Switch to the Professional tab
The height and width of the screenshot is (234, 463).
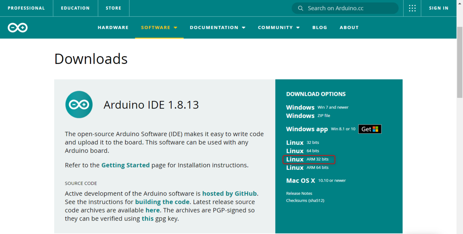(26, 8)
